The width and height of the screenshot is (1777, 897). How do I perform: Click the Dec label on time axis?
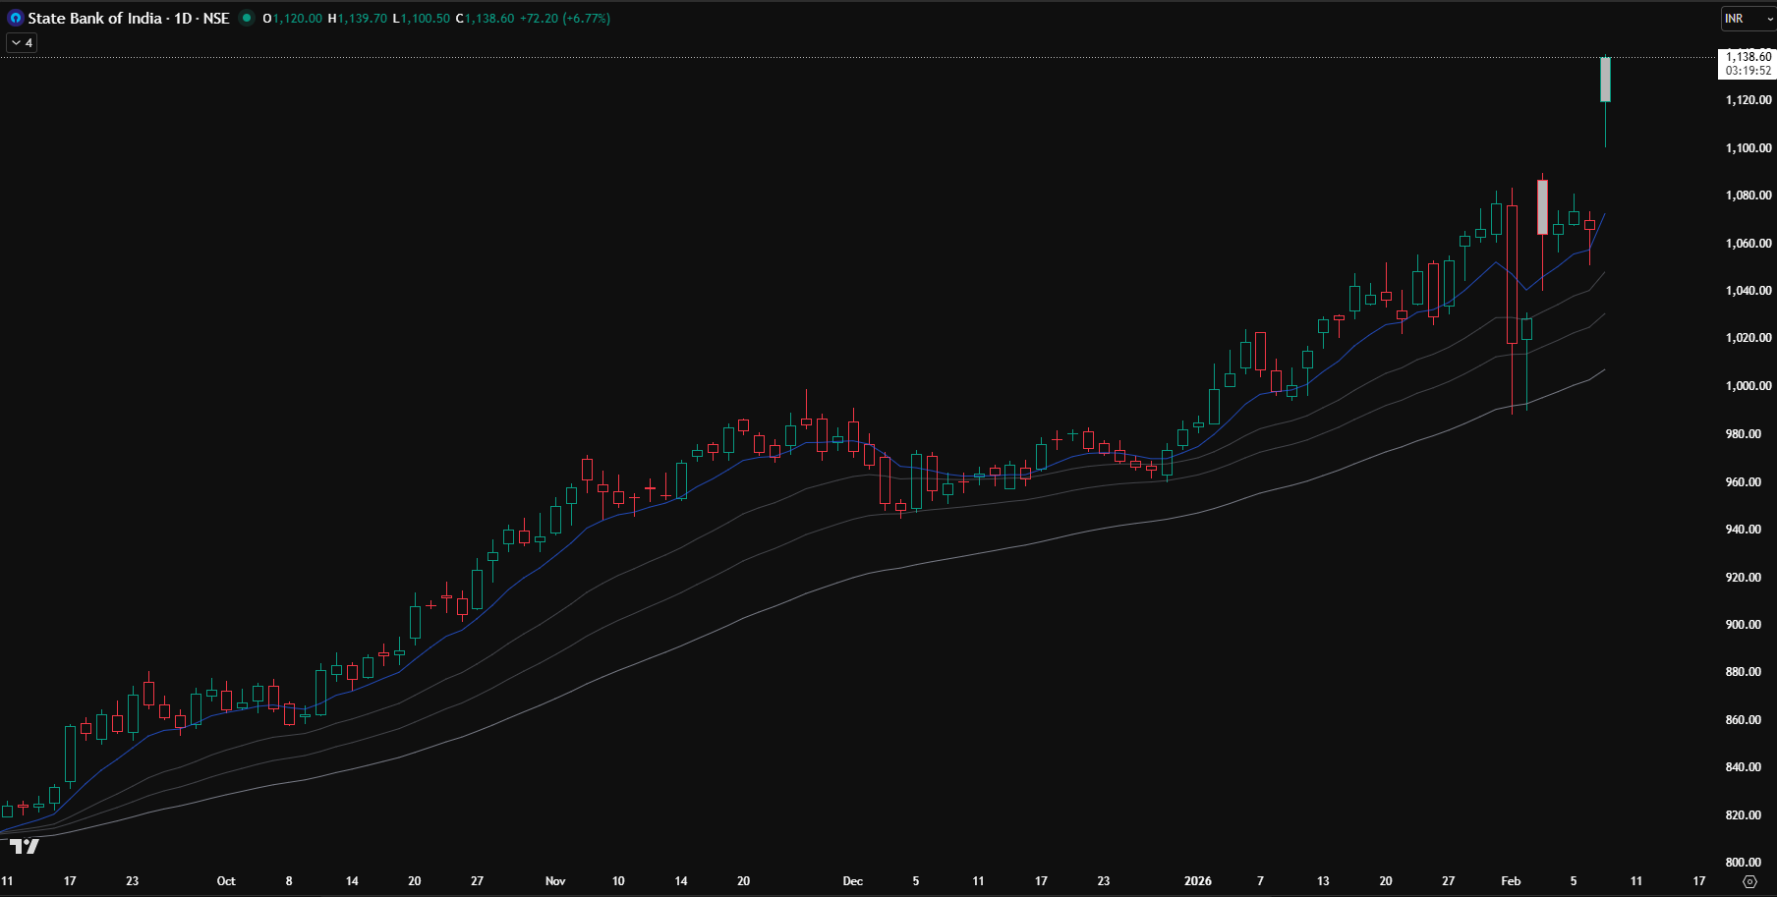(852, 881)
